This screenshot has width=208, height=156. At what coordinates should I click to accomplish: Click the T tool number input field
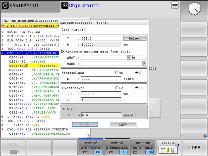(101, 38)
